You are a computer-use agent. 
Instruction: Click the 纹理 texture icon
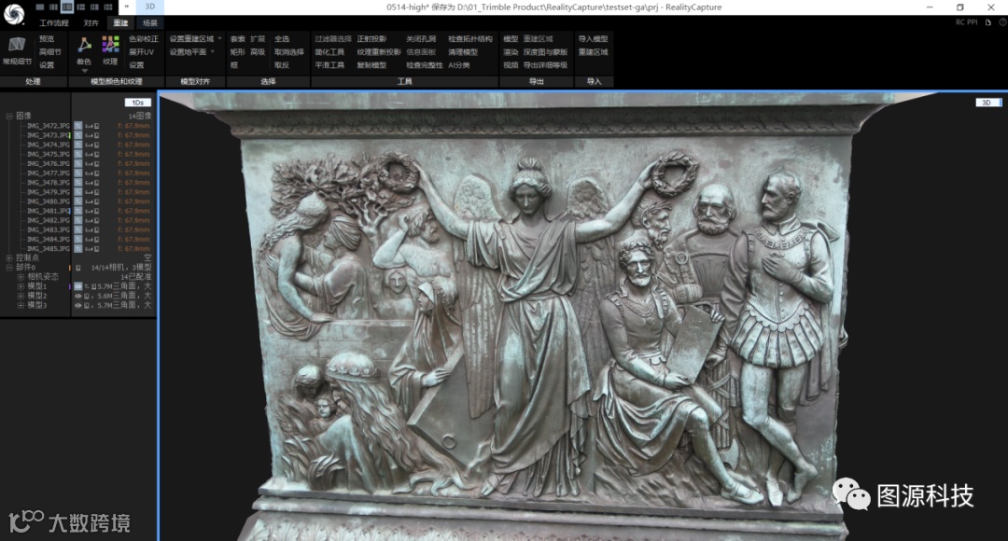(x=110, y=45)
